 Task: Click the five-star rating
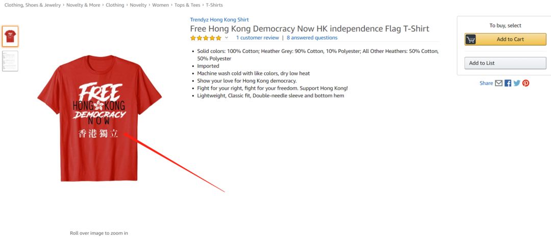point(206,38)
